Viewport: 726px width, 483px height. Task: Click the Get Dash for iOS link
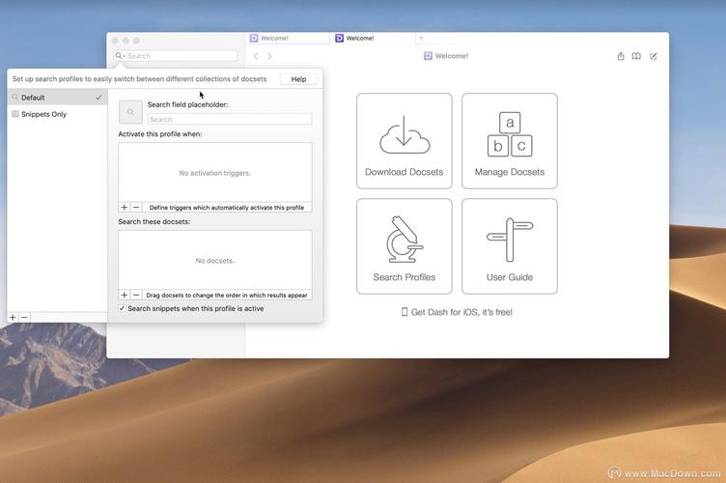[457, 312]
